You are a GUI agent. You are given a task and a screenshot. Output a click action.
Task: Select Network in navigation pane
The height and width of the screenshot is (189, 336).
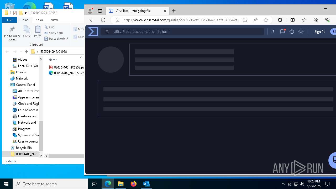19,78
